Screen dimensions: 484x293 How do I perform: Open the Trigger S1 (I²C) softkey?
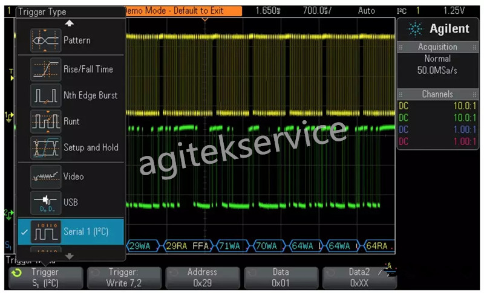tap(45, 277)
